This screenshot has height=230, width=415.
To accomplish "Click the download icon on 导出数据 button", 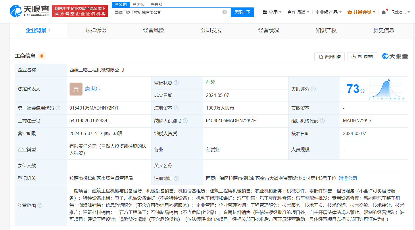I will coord(353,56).
